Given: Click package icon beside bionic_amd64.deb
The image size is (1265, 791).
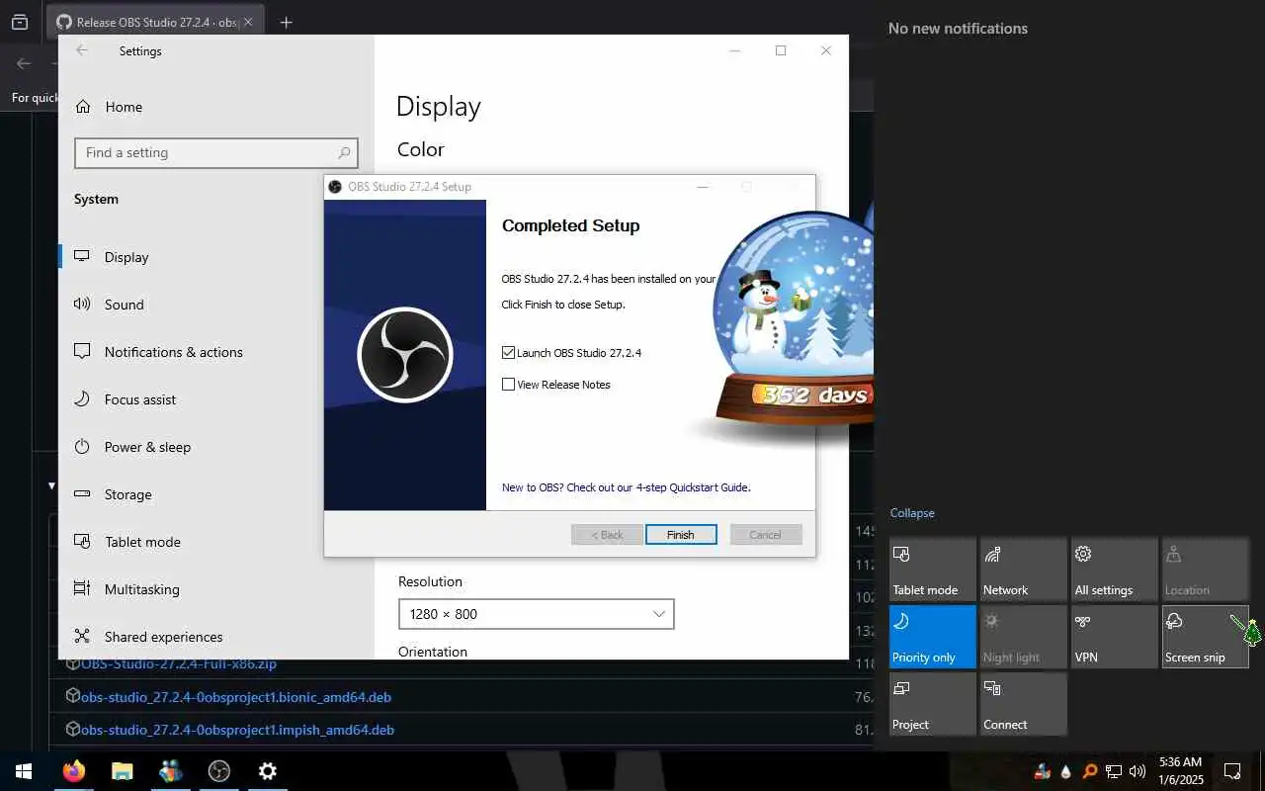Looking at the screenshot, I should 72,696.
